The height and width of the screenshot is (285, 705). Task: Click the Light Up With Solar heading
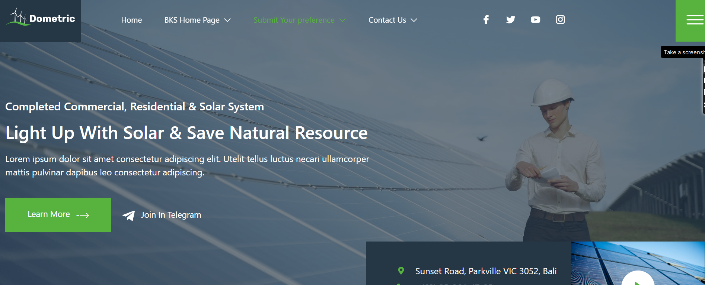coord(186,133)
